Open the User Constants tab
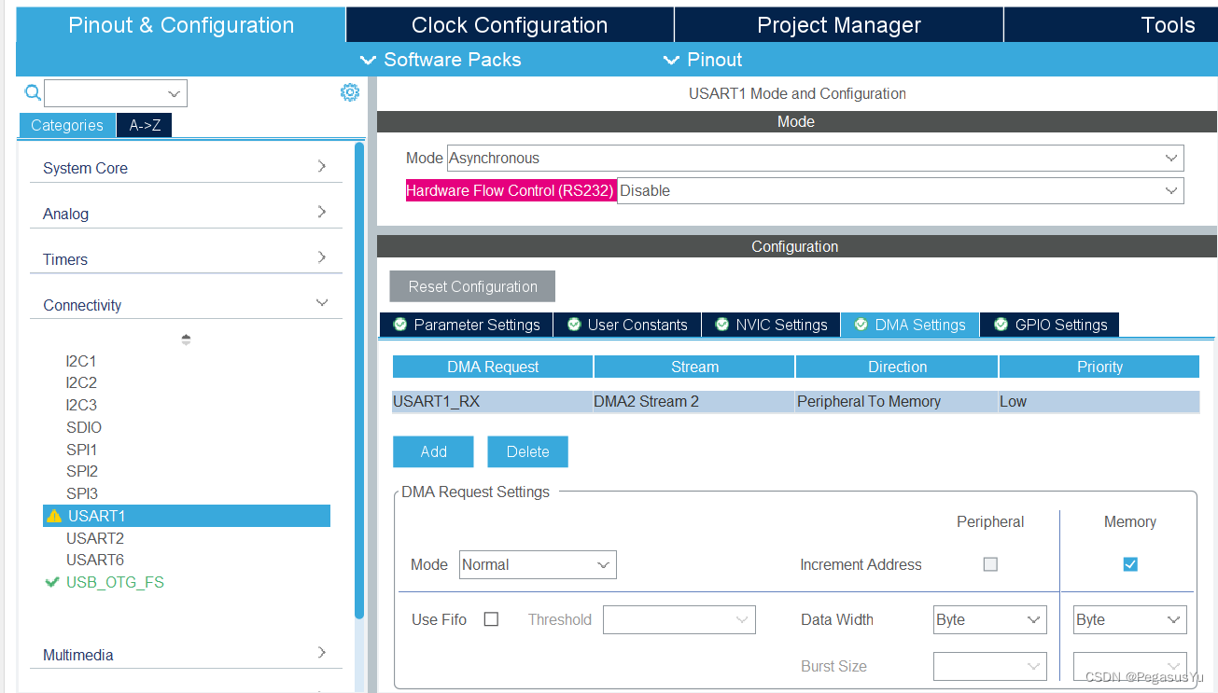The image size is (1218, 693). click(627, 325)
